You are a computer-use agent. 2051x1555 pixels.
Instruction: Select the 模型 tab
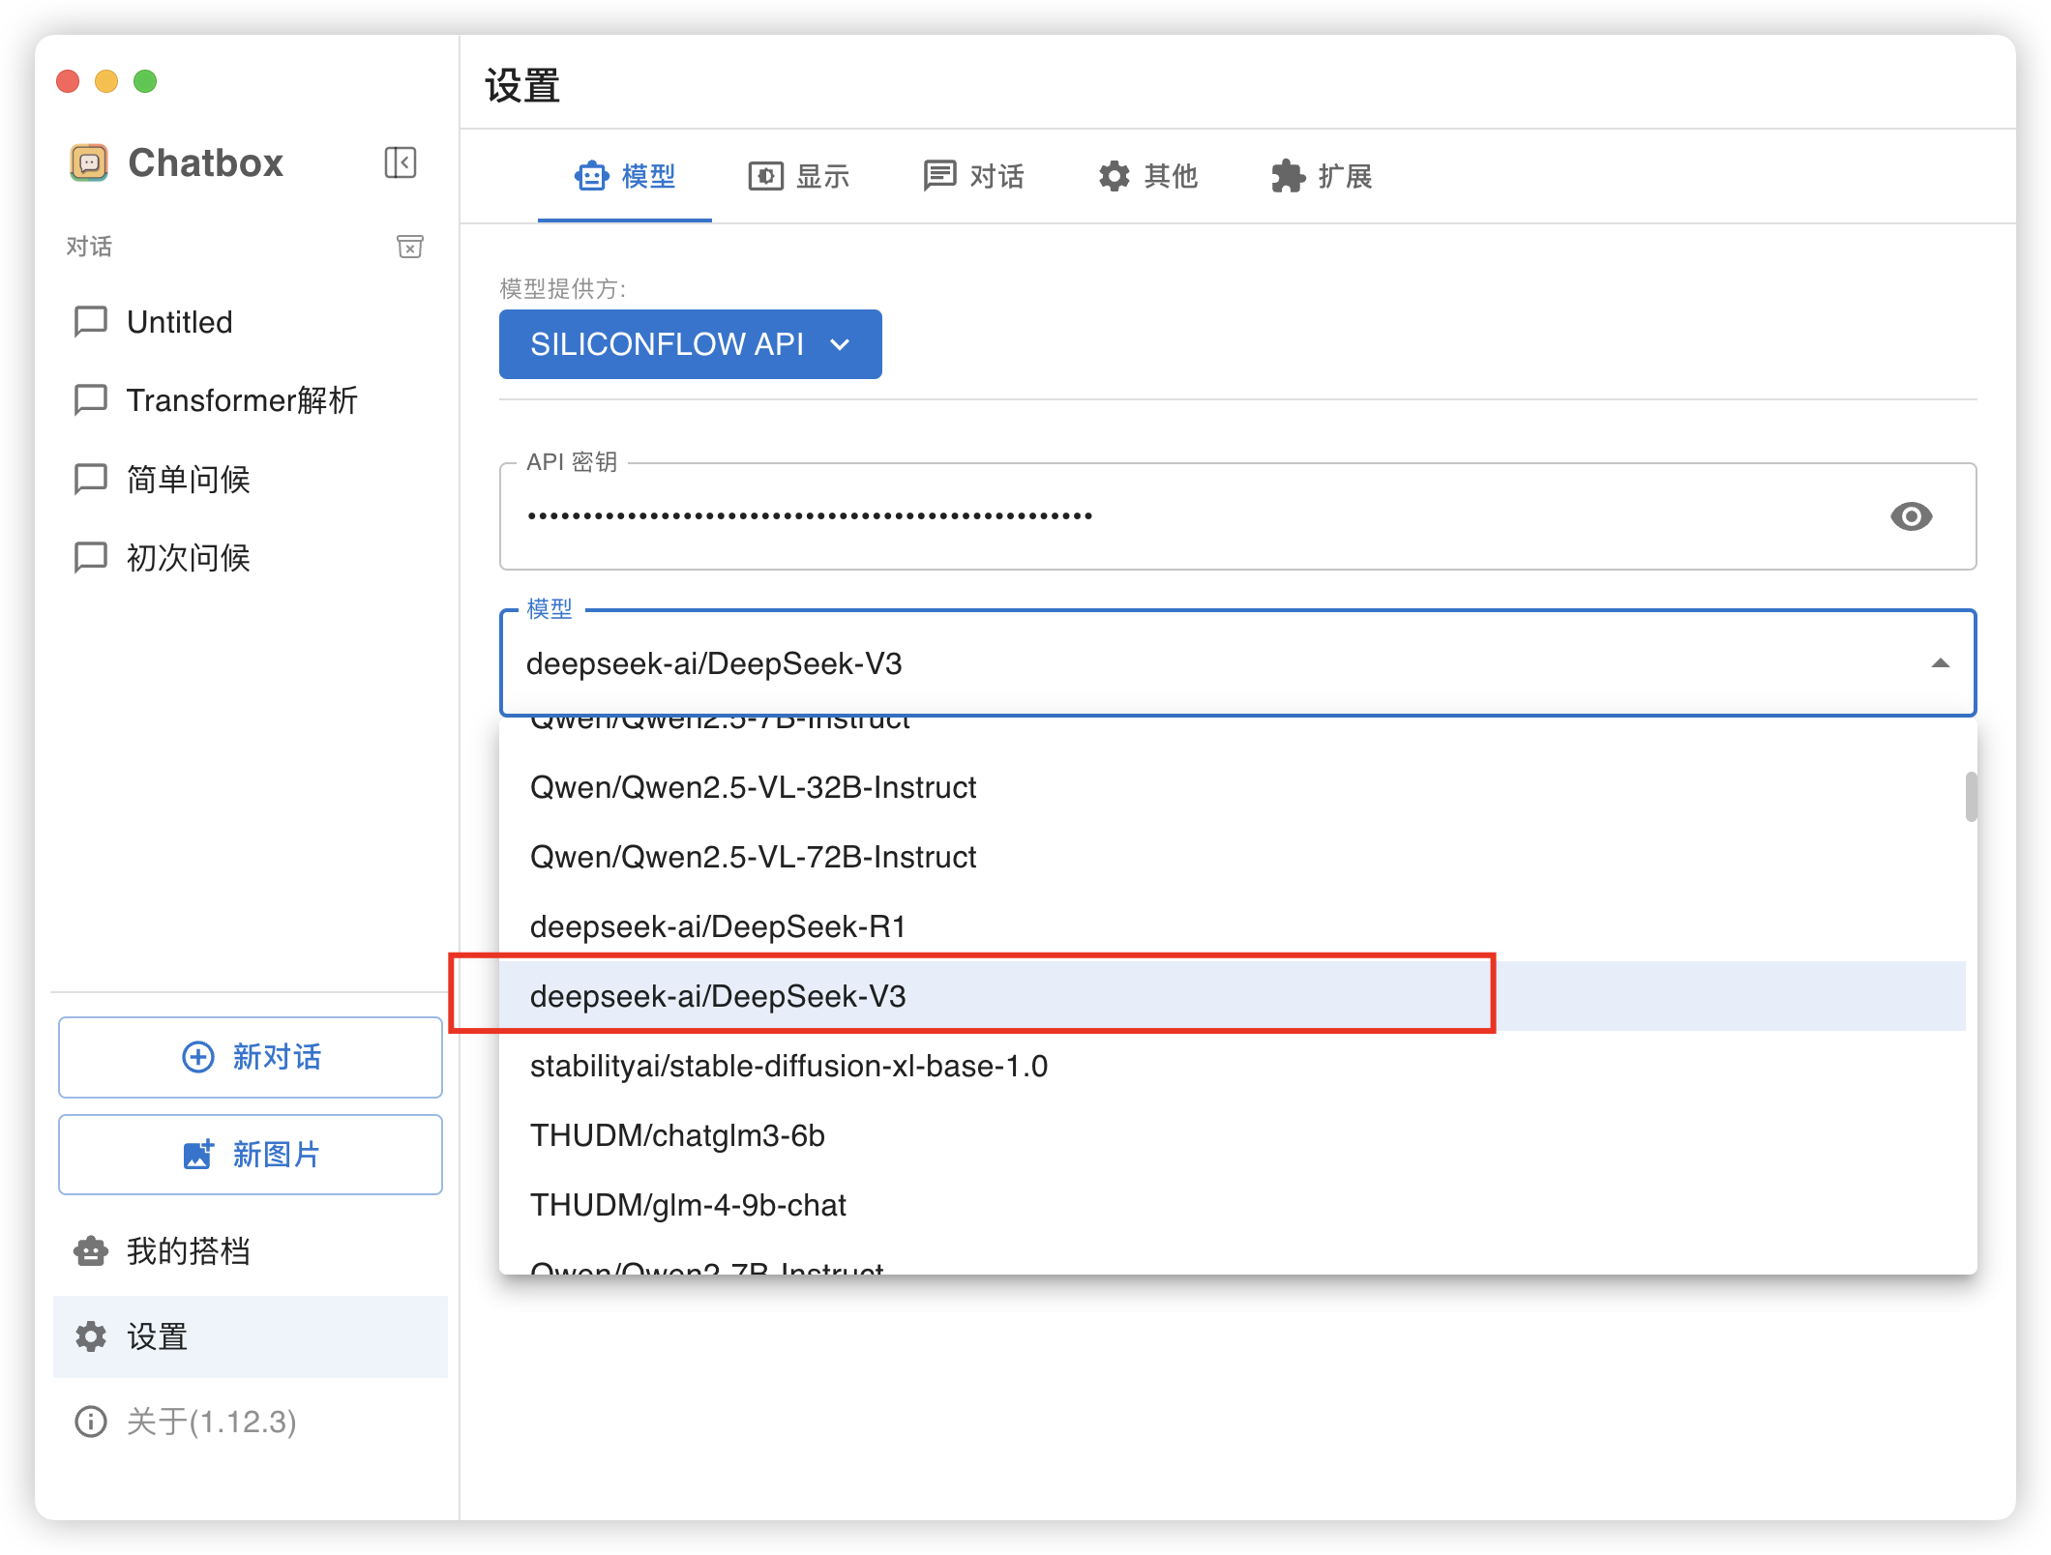[x=625, y=176]
